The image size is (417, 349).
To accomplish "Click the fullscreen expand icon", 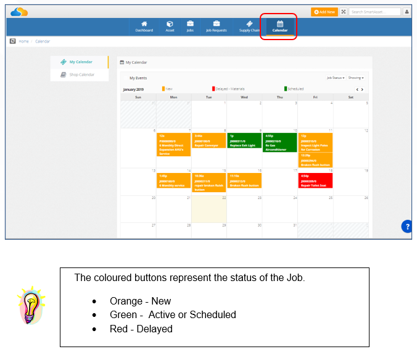I will (344, 12).
